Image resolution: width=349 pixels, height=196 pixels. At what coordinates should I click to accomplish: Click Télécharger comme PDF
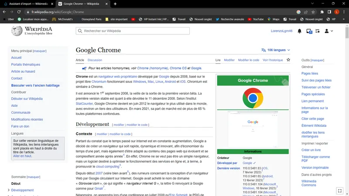[315, 159]
